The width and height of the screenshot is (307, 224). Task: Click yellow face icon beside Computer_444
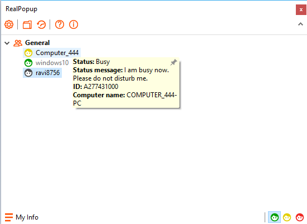tap(28, 53)
